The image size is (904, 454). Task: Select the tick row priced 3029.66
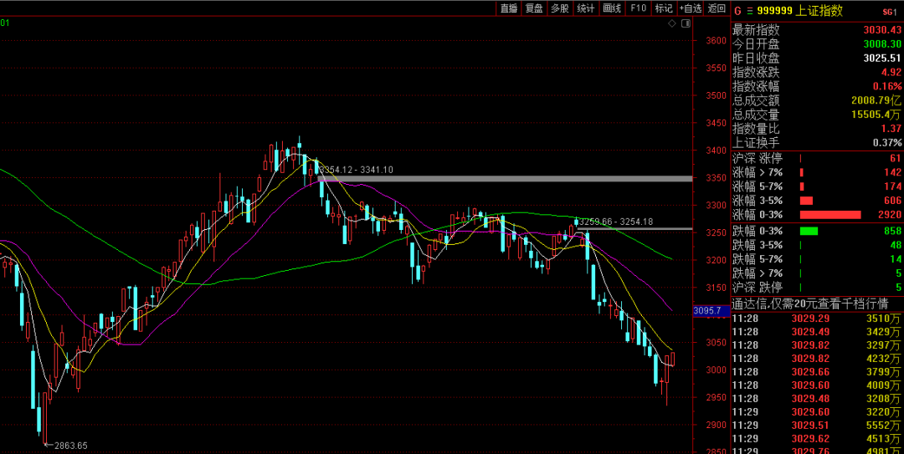[x=817, y=371]
